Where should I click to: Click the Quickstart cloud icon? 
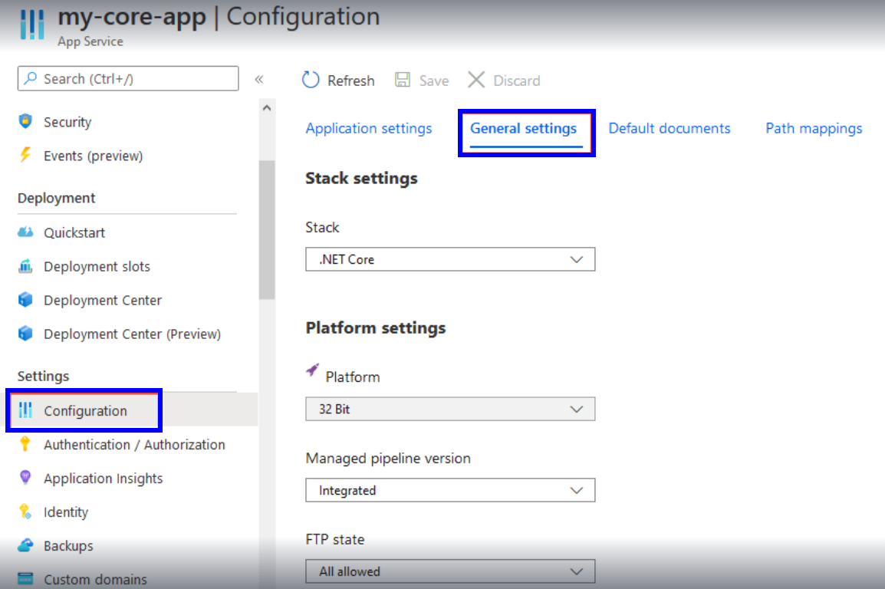pos(25,232)
